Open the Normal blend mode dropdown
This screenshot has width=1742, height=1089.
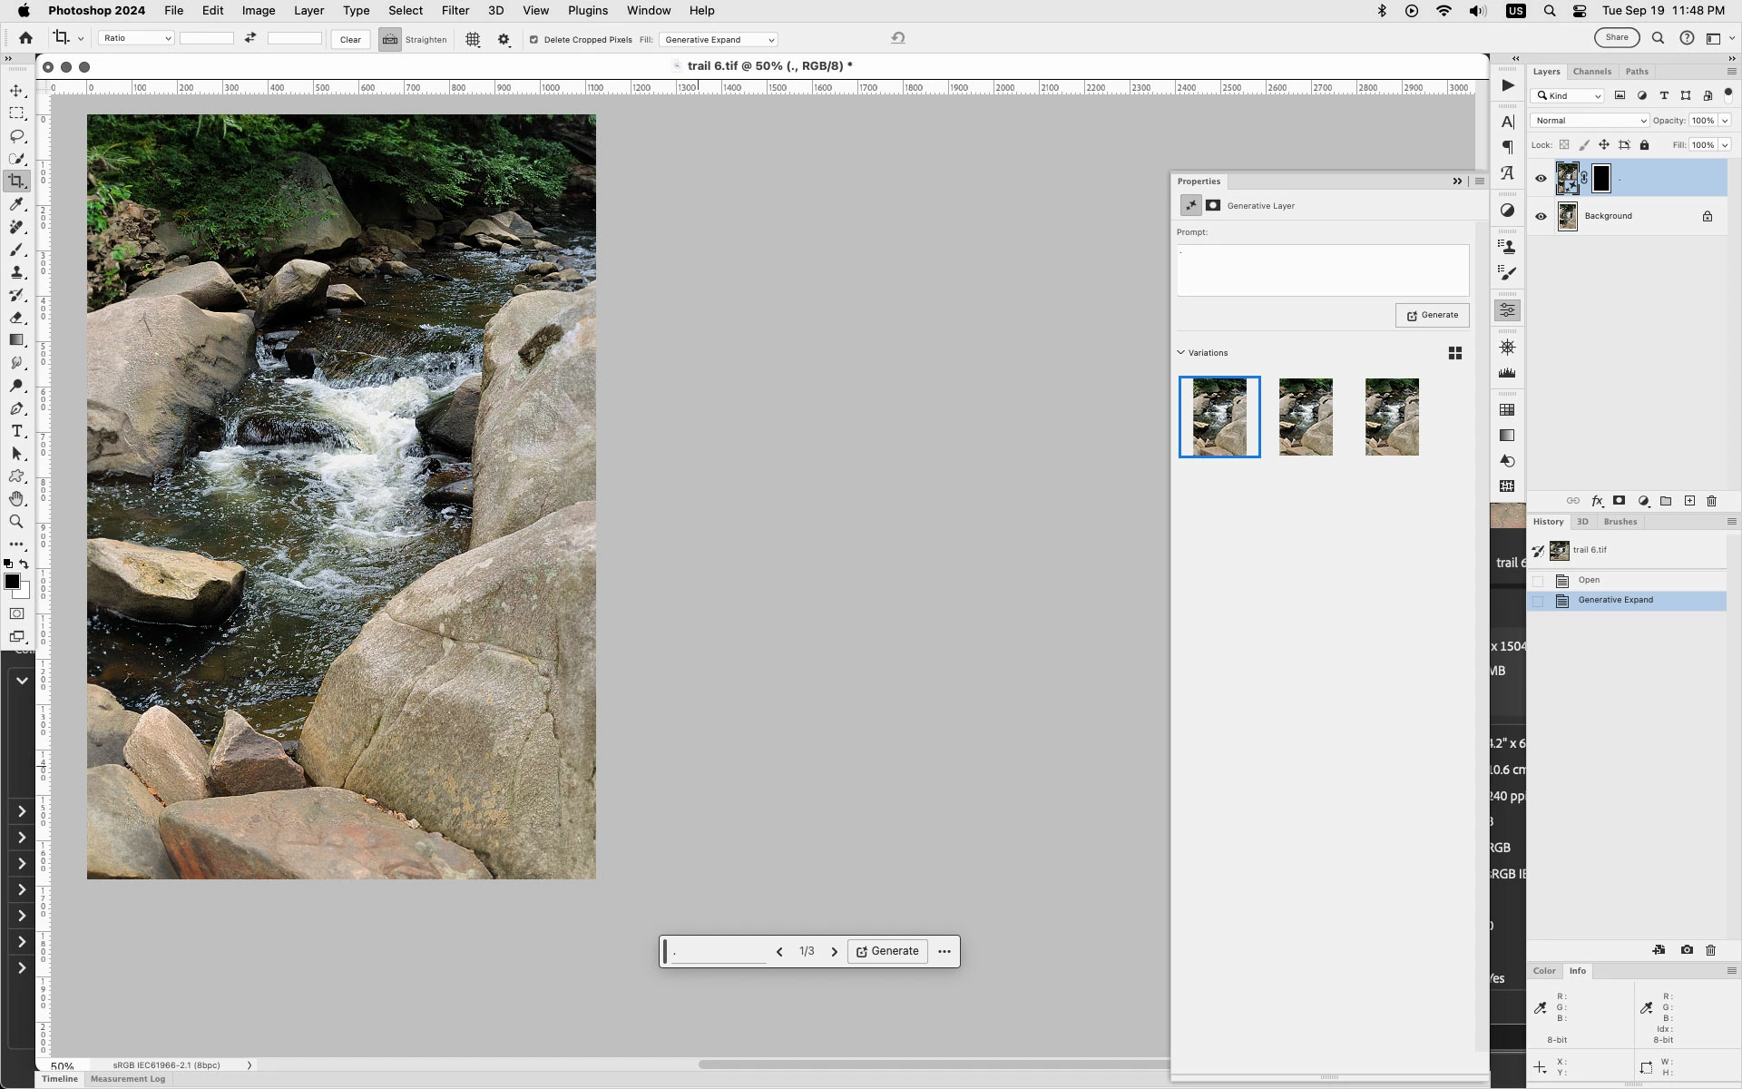tap(1589, 121)
